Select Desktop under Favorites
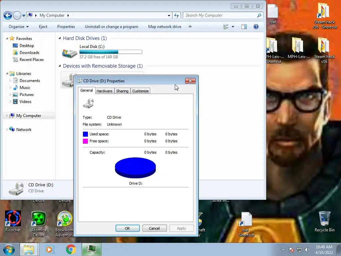This screenshot has width=341, height=256. (27, 45)
